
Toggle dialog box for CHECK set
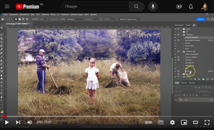(178, 29)
